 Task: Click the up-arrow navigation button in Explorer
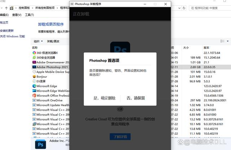point(6,8)
